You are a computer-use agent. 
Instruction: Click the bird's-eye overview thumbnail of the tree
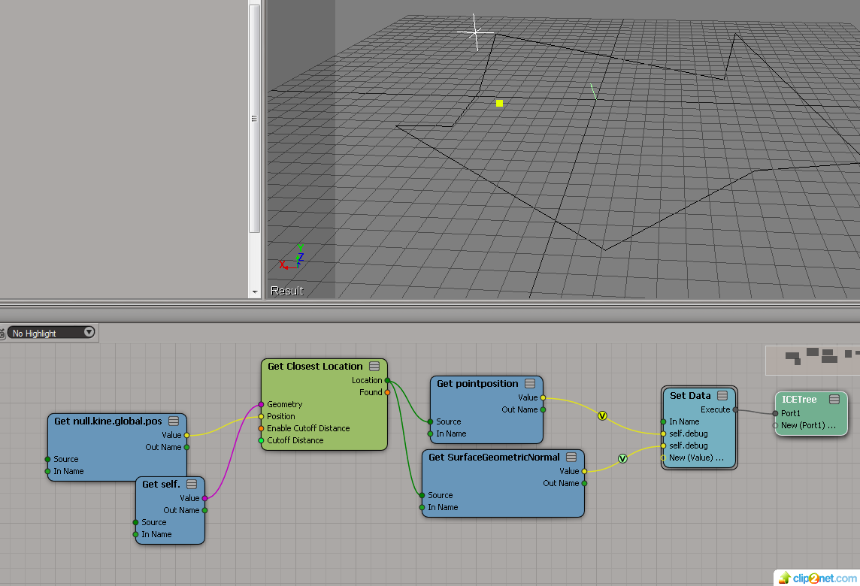click(812, 360)
